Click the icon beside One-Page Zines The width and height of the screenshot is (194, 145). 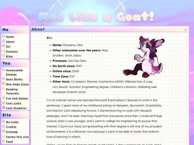[x=4, y=83]
